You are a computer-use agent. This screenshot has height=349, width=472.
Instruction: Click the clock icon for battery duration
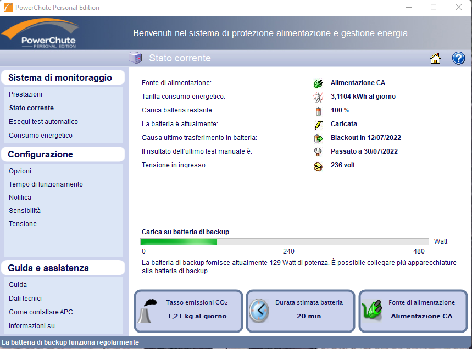point(259,311)
